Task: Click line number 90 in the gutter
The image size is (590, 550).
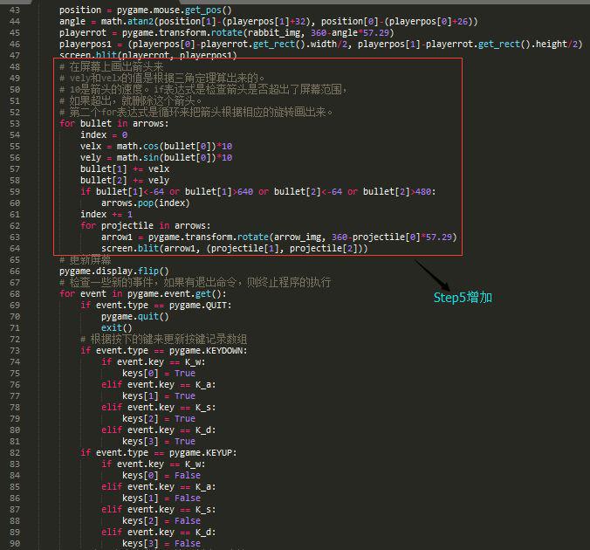Action: point(15,543)
